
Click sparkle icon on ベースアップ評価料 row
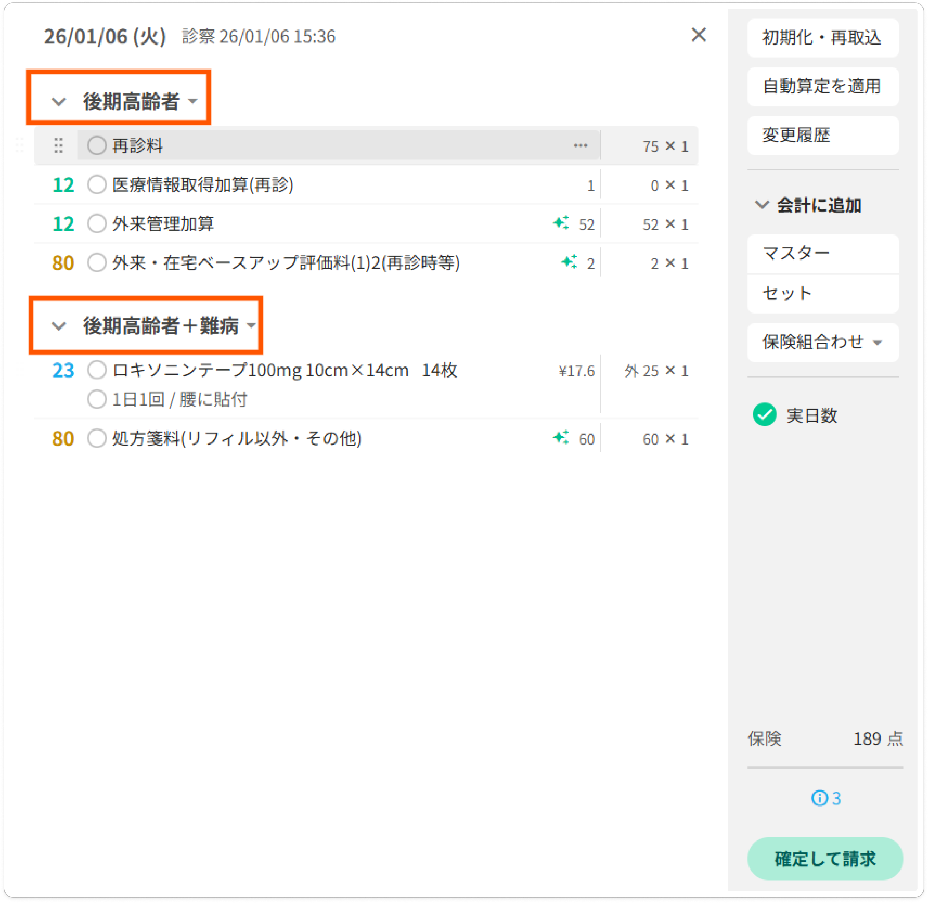tap(569, 262)
